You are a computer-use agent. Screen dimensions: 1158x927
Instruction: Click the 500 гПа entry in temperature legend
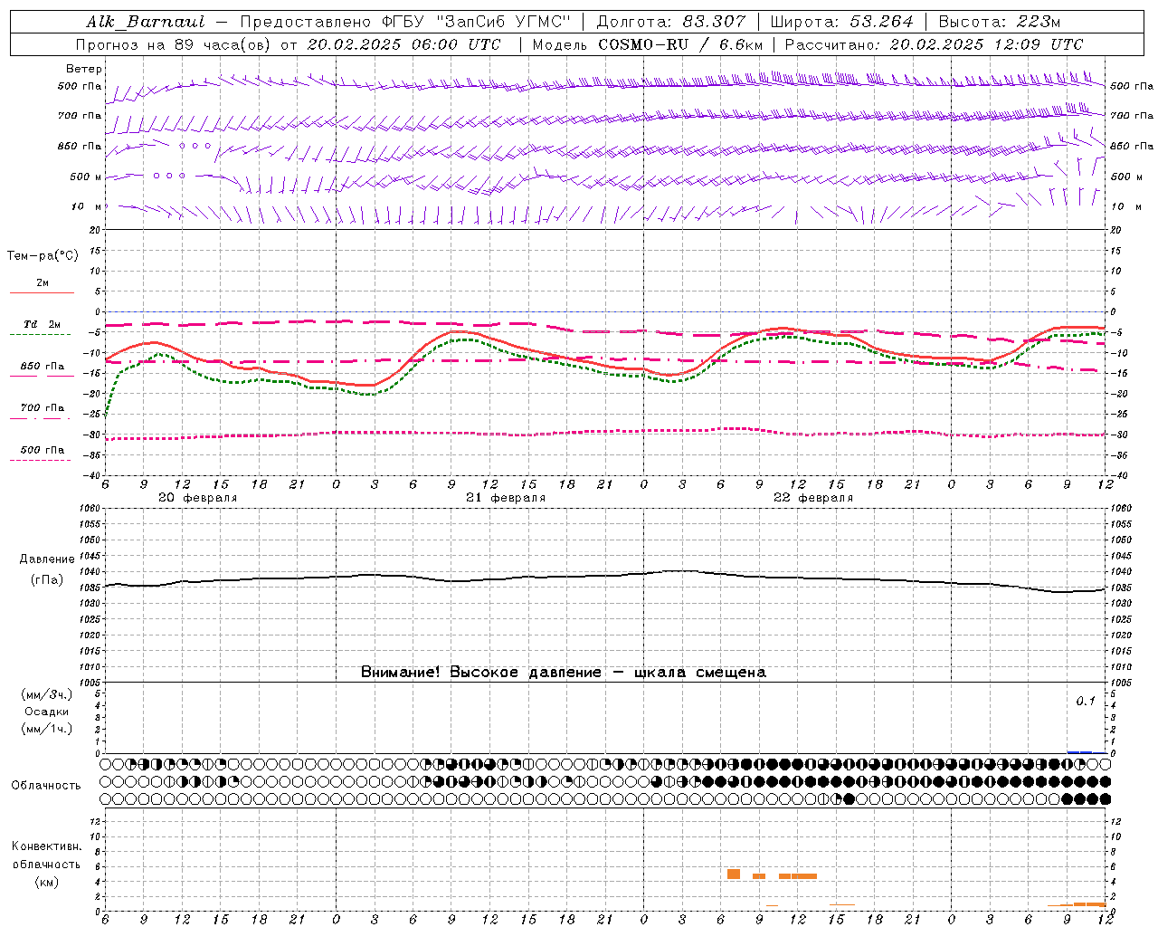[42, 454]
